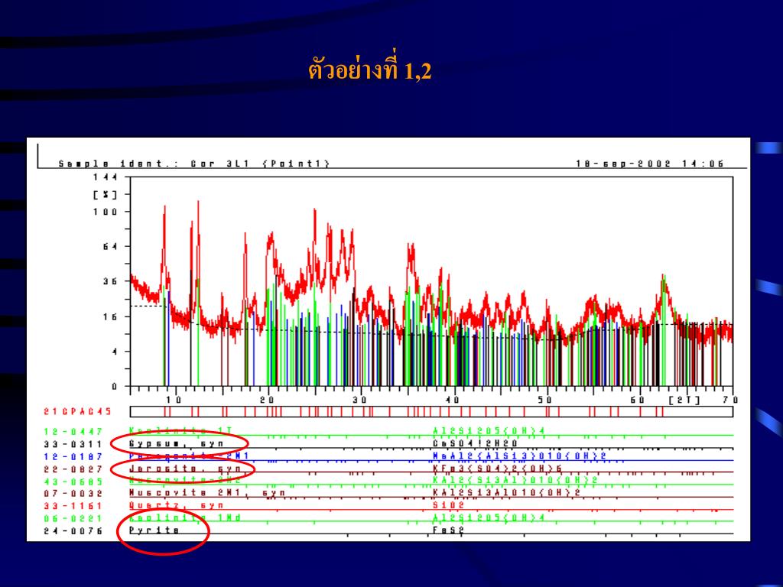Click reference code "33-1161"
783x587 pixels.
[73, 506]
